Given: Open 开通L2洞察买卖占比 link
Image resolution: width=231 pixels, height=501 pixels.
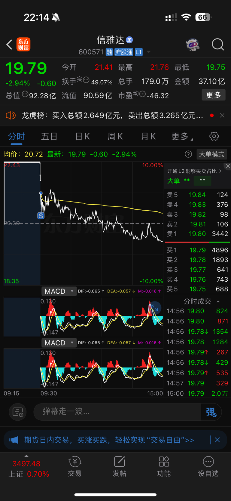Looking at the screenshot, I should [x=194, y=171].
